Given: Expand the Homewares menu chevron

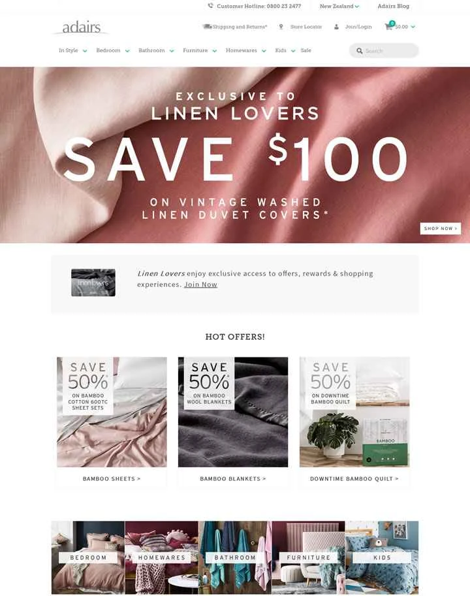Looking at the screenshot, I should pos(264,50).
